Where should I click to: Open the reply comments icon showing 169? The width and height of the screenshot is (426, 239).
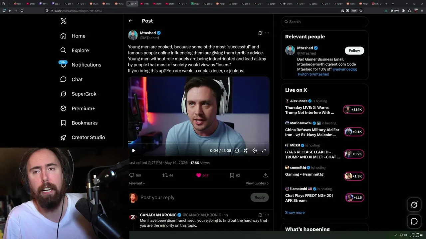(x=132, y=175)
